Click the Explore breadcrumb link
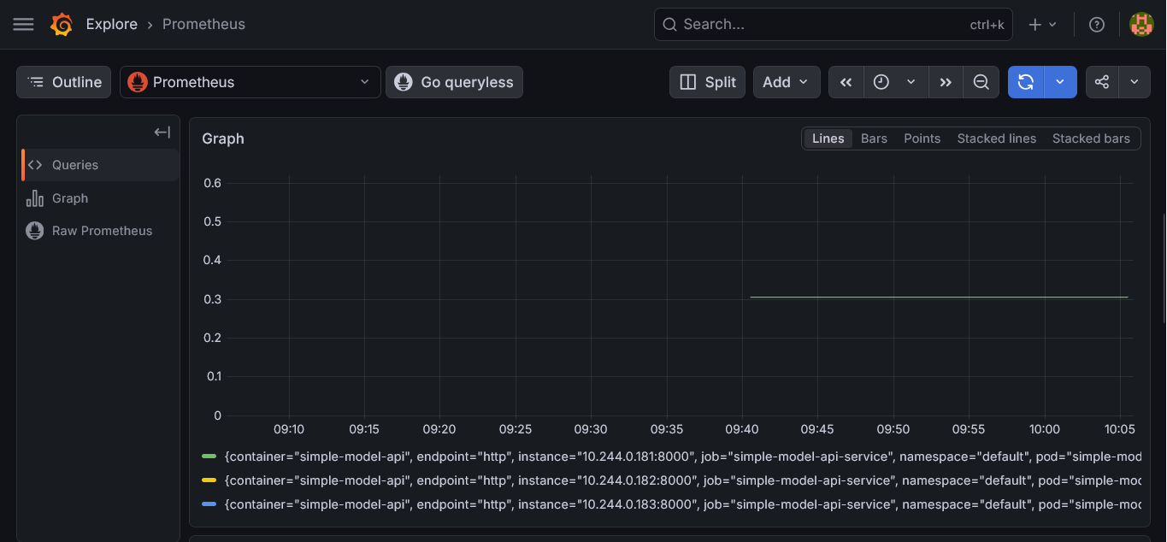Viewport: 1167px width, 542px height. [111, 25]
